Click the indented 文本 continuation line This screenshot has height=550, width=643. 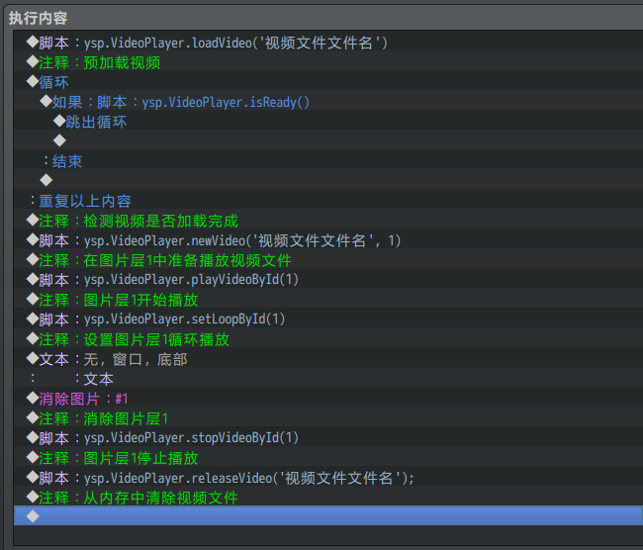(x=328, y=379)
